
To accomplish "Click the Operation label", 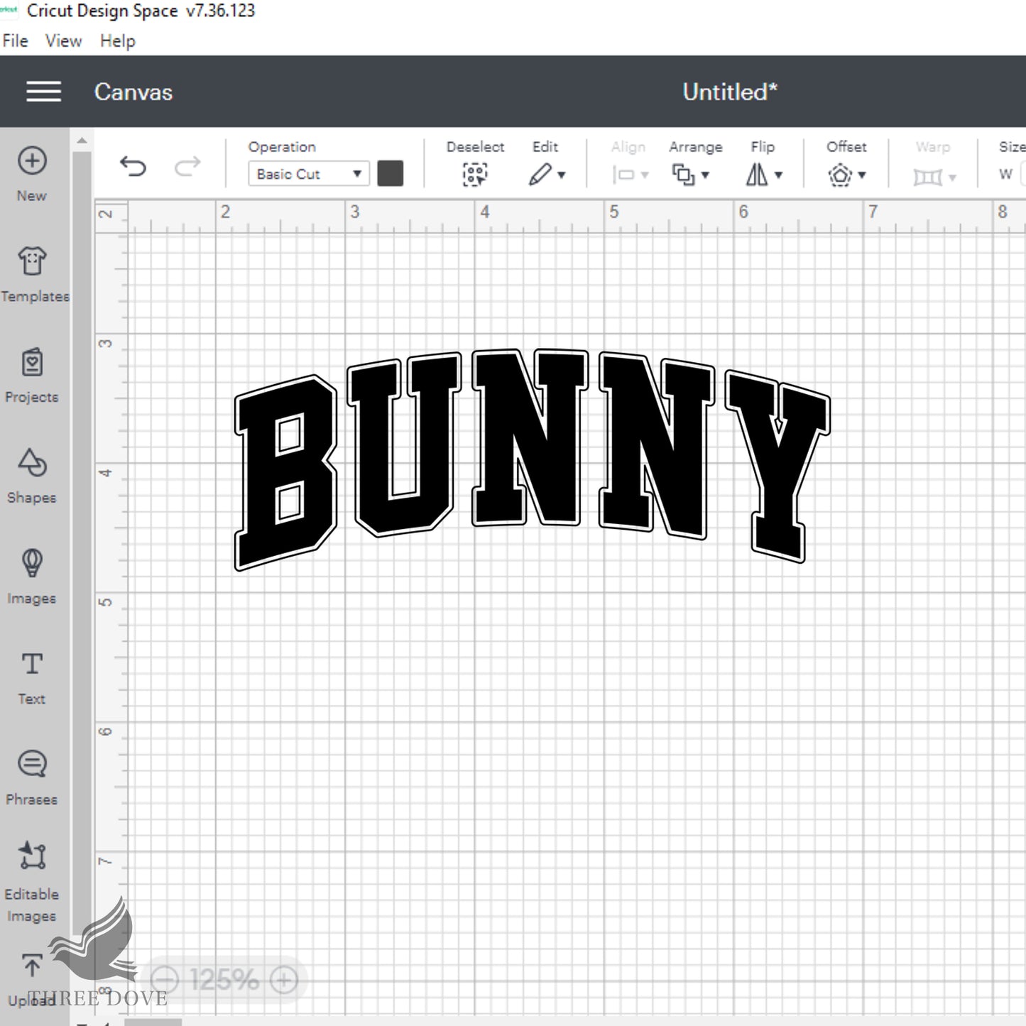I will pyautogui.click(x=282, y=147).
